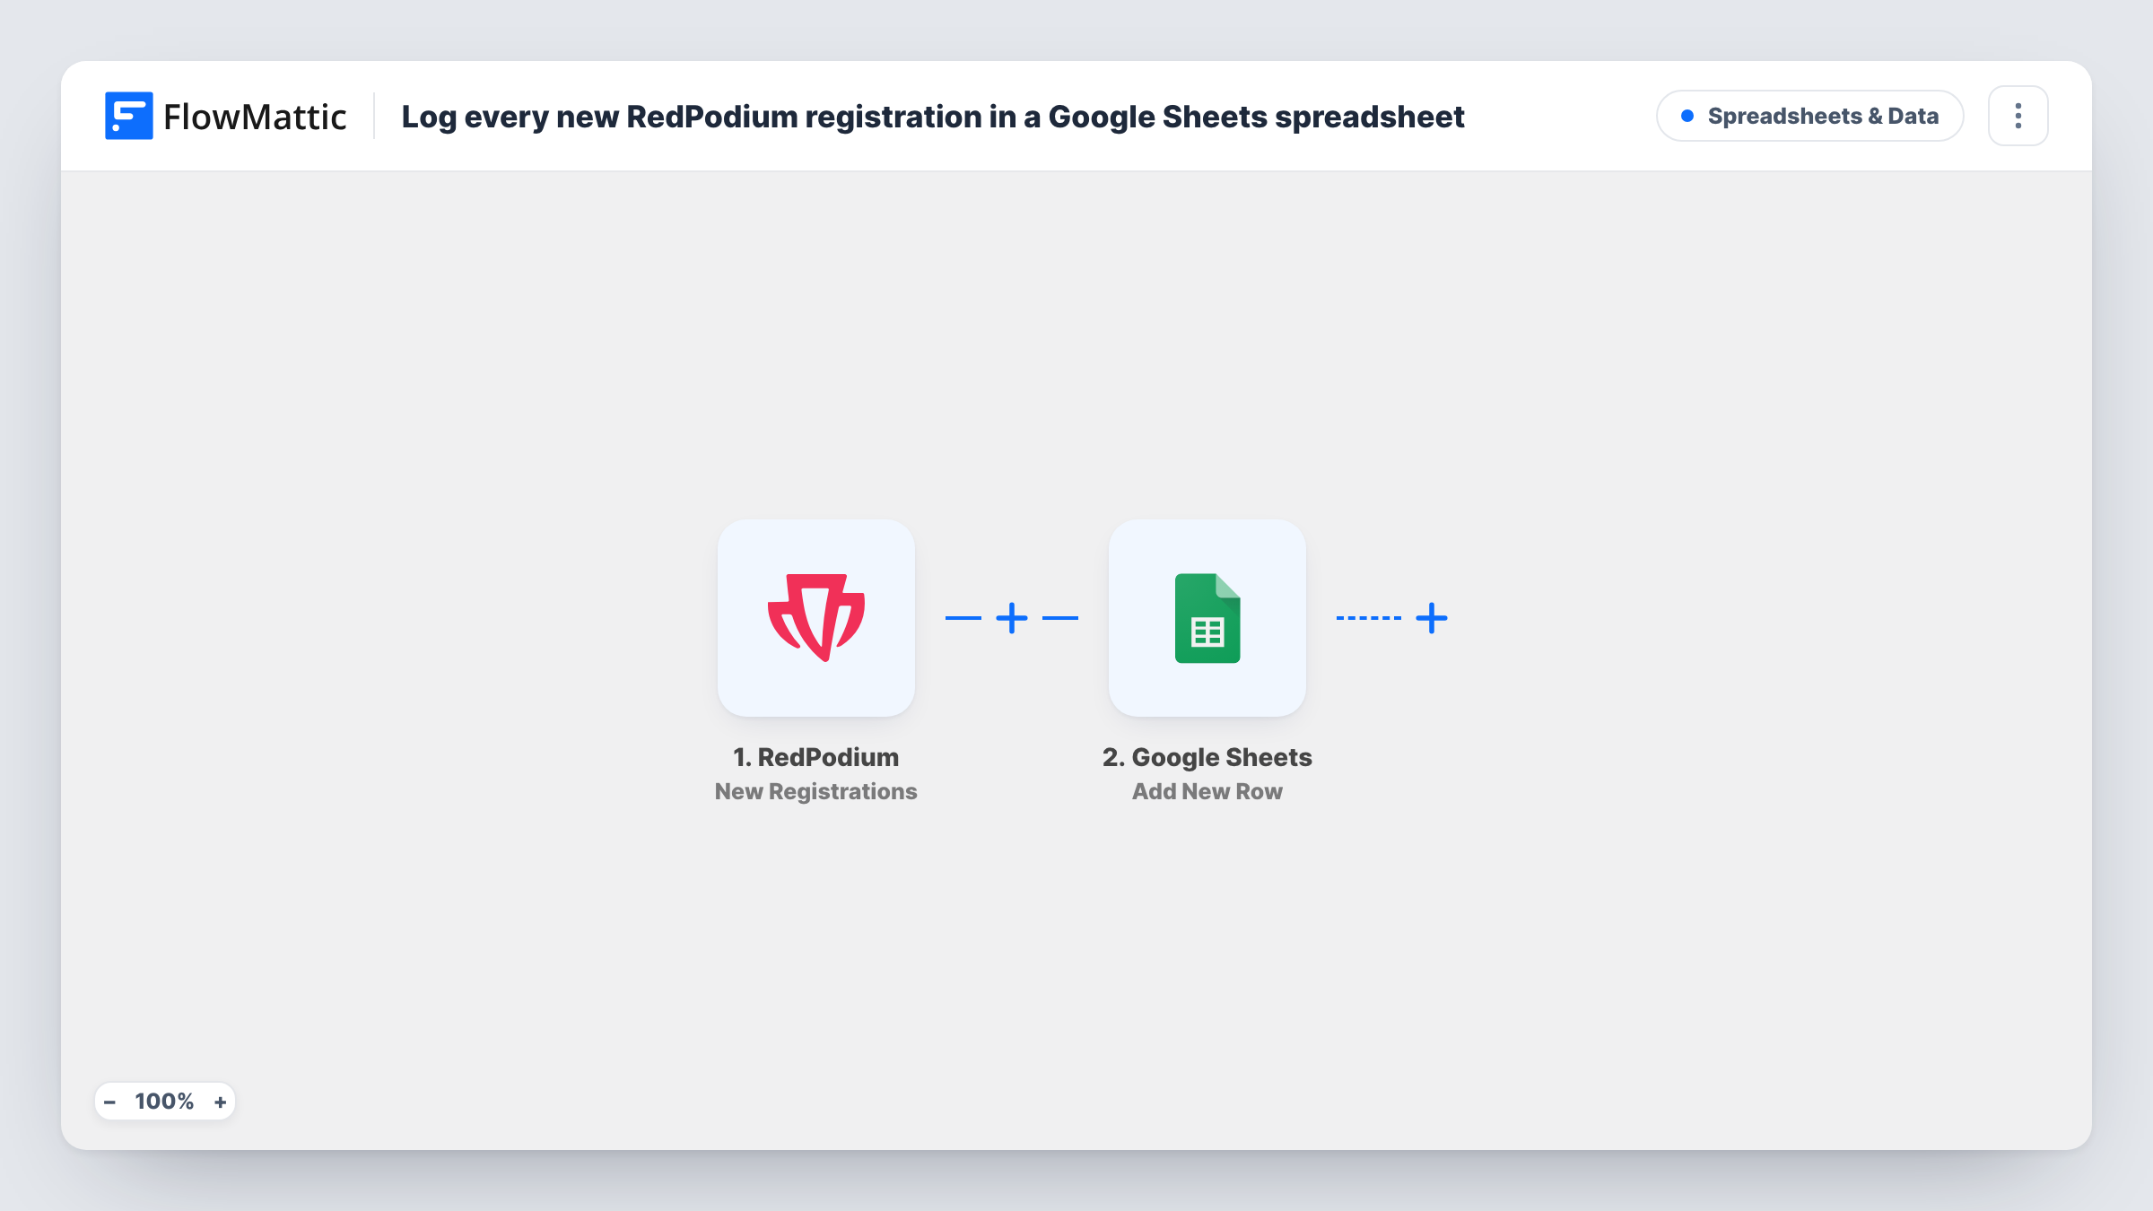Select the '2. Google Sheets' step label
The height and width of the screenshot is (1211, 2153).
pyautogui.click(x=1207, y=757)
